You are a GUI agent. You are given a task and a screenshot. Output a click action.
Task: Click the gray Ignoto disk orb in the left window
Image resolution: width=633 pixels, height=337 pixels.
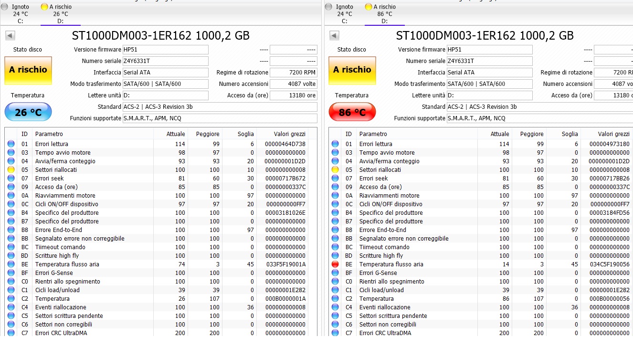point(5,7)
